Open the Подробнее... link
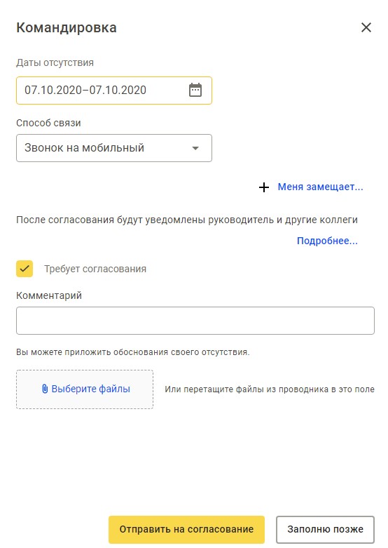Screen dimensions: 388x548 327,241
